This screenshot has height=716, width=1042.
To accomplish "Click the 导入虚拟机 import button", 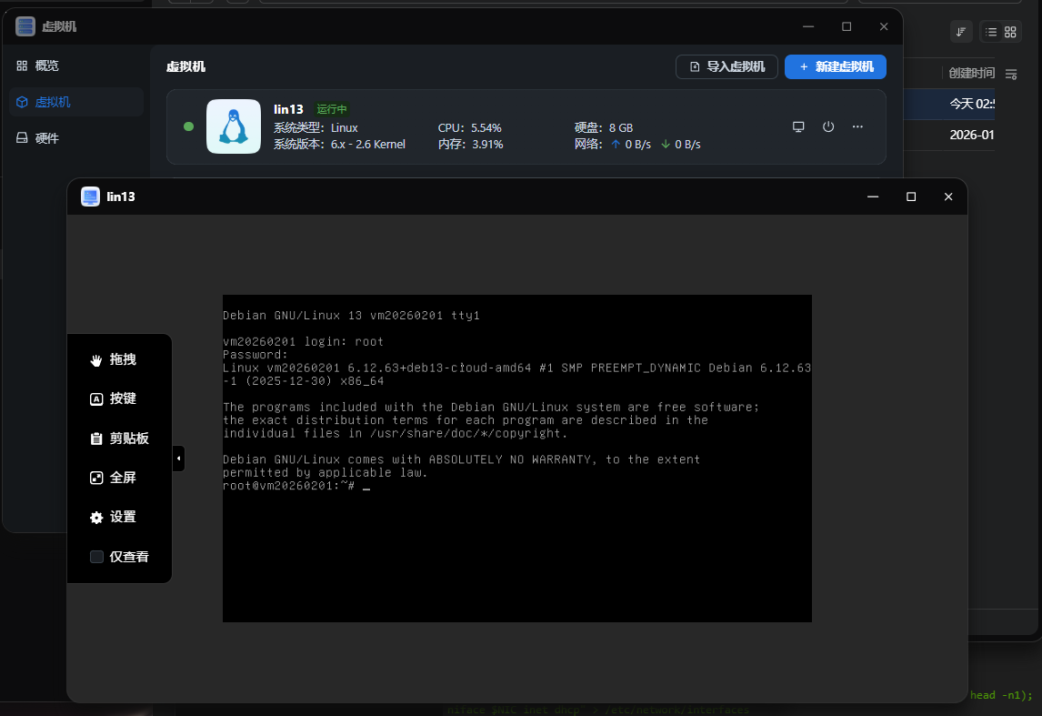I will point(726,66).
